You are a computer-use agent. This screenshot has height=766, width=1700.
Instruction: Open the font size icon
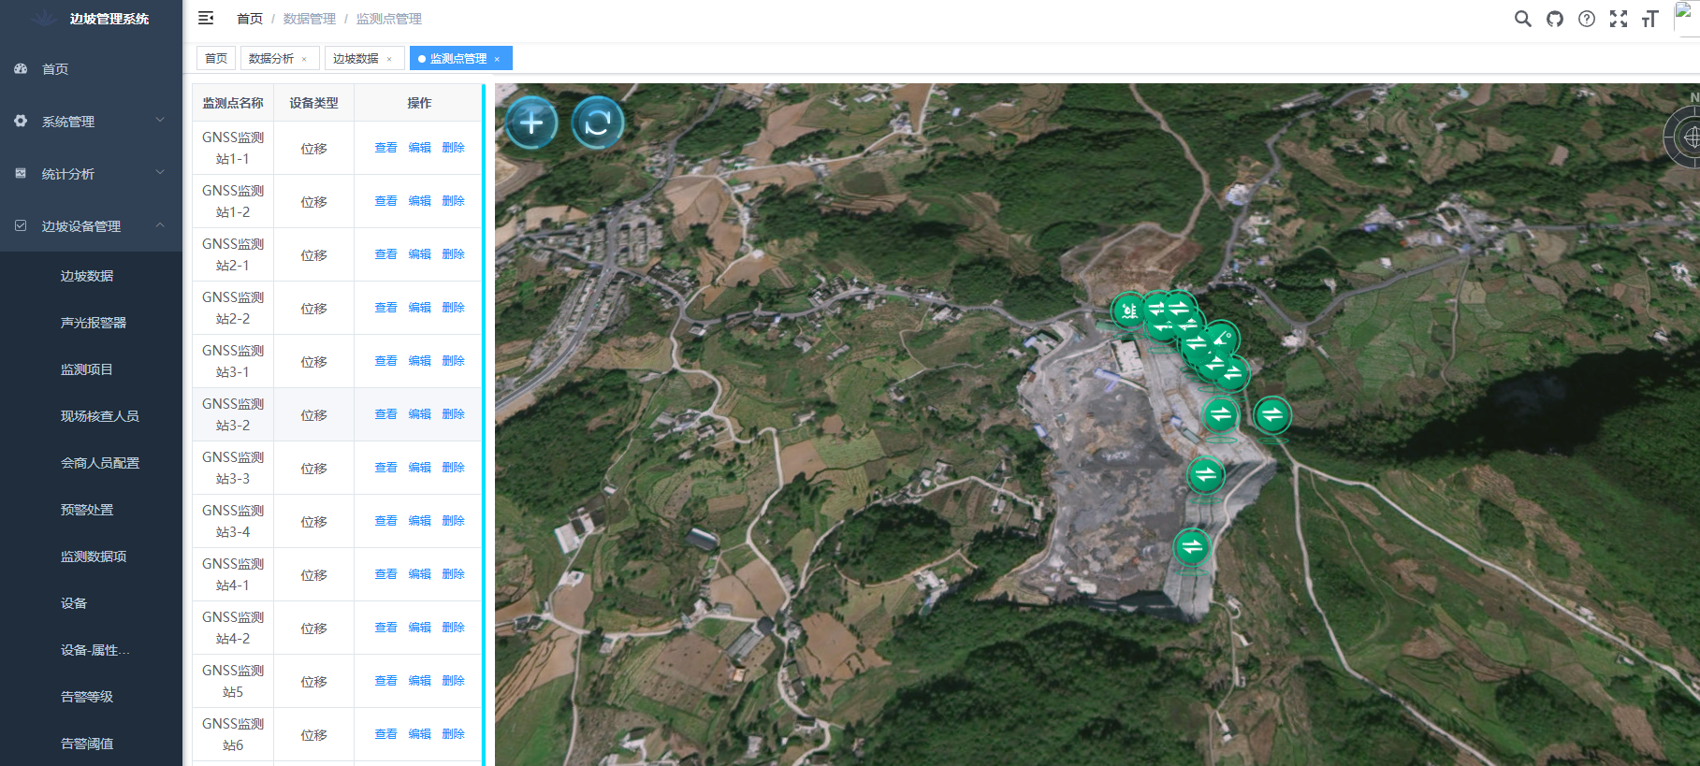(x=1649, y=19)
